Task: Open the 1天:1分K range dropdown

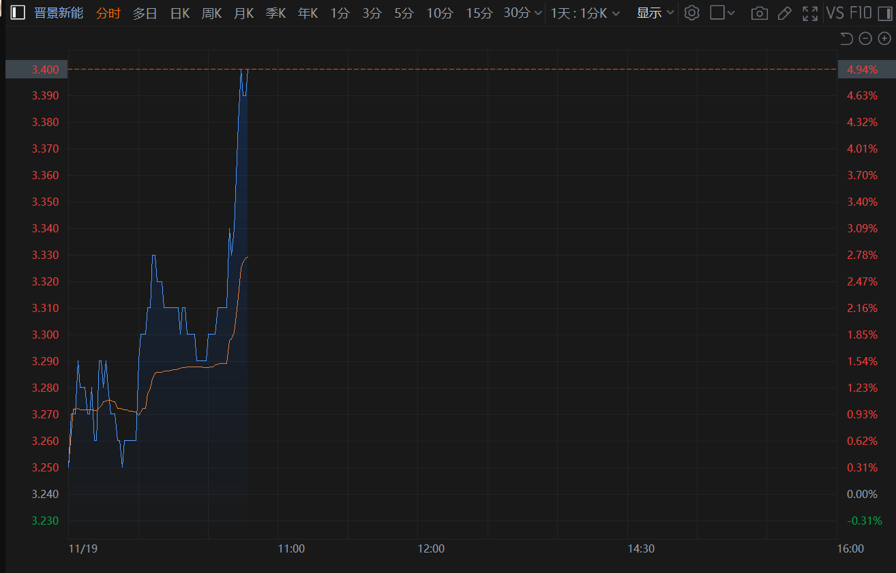Action: tap(586, 13)
